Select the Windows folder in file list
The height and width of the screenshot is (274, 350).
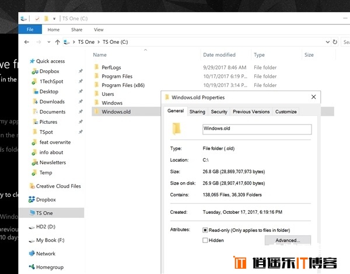(112, 103)
